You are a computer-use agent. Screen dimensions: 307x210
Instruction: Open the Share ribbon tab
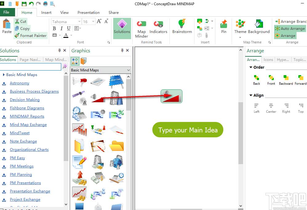click(114, 13)
